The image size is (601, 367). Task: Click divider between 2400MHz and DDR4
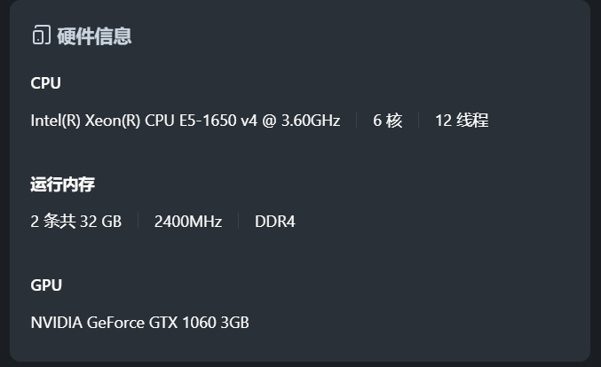point(239,222)
